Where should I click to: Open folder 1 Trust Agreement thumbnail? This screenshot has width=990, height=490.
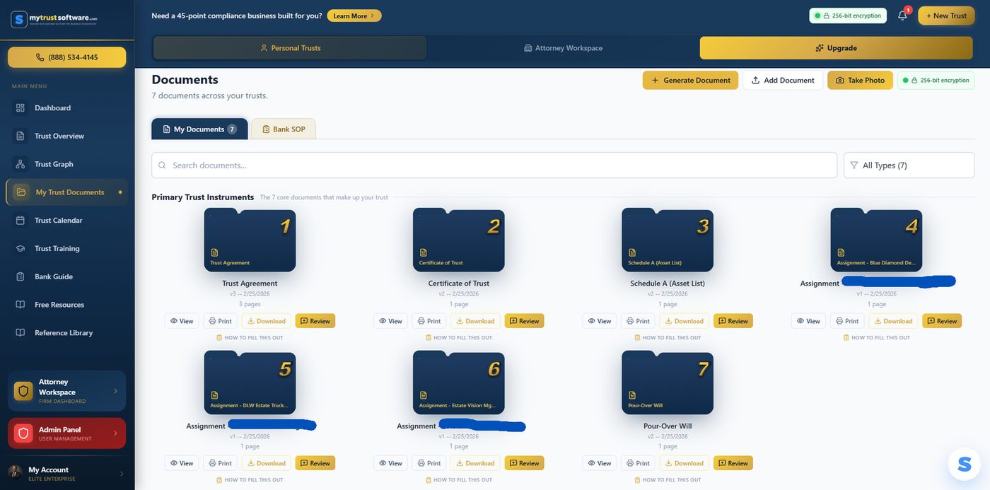(x=250, y=240)
